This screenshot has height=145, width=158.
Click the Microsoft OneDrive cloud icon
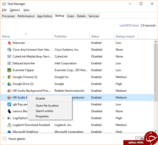[9, 131]
